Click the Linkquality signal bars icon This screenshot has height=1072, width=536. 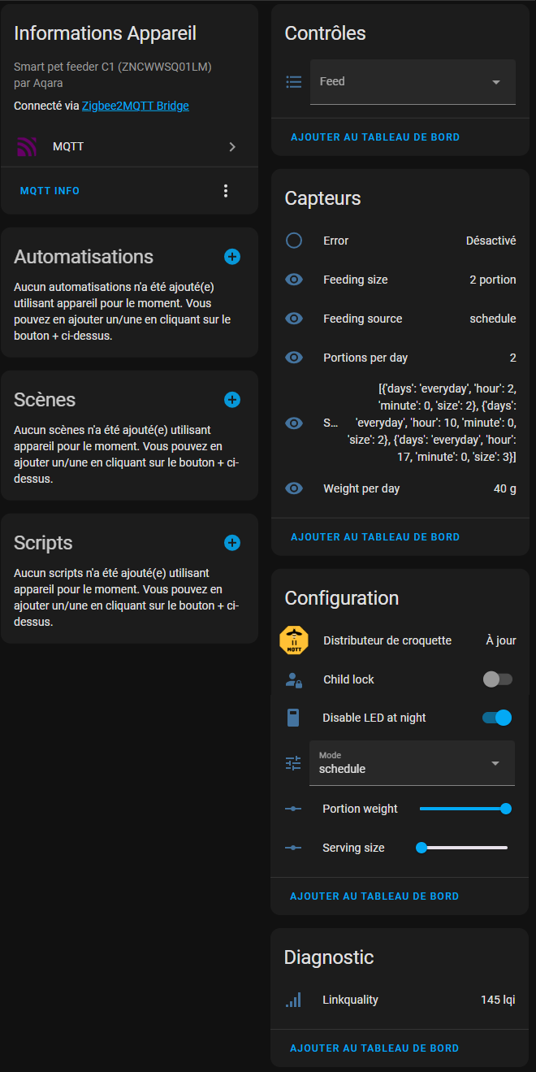pos(293,1000)
